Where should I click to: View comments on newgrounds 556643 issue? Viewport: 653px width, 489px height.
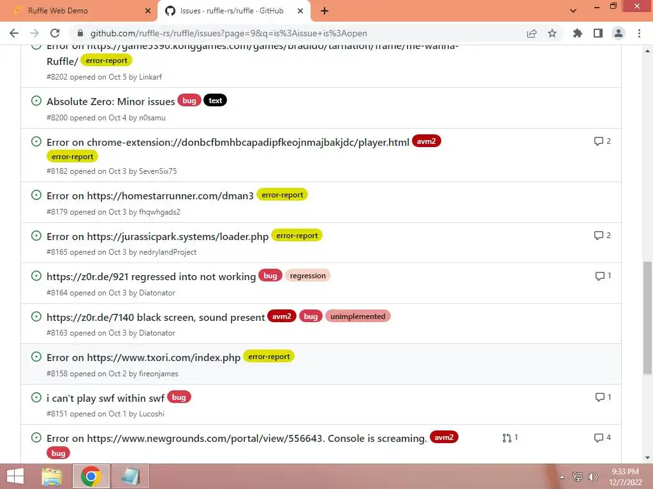602,438
